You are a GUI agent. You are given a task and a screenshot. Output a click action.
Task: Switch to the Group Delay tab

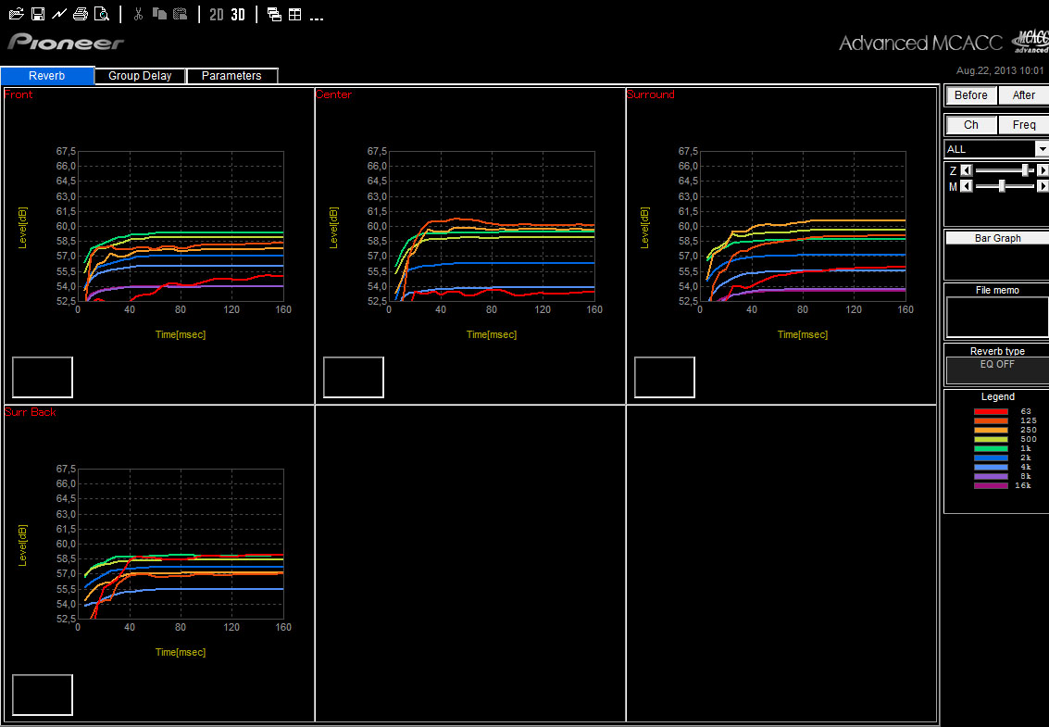[140, 76]
